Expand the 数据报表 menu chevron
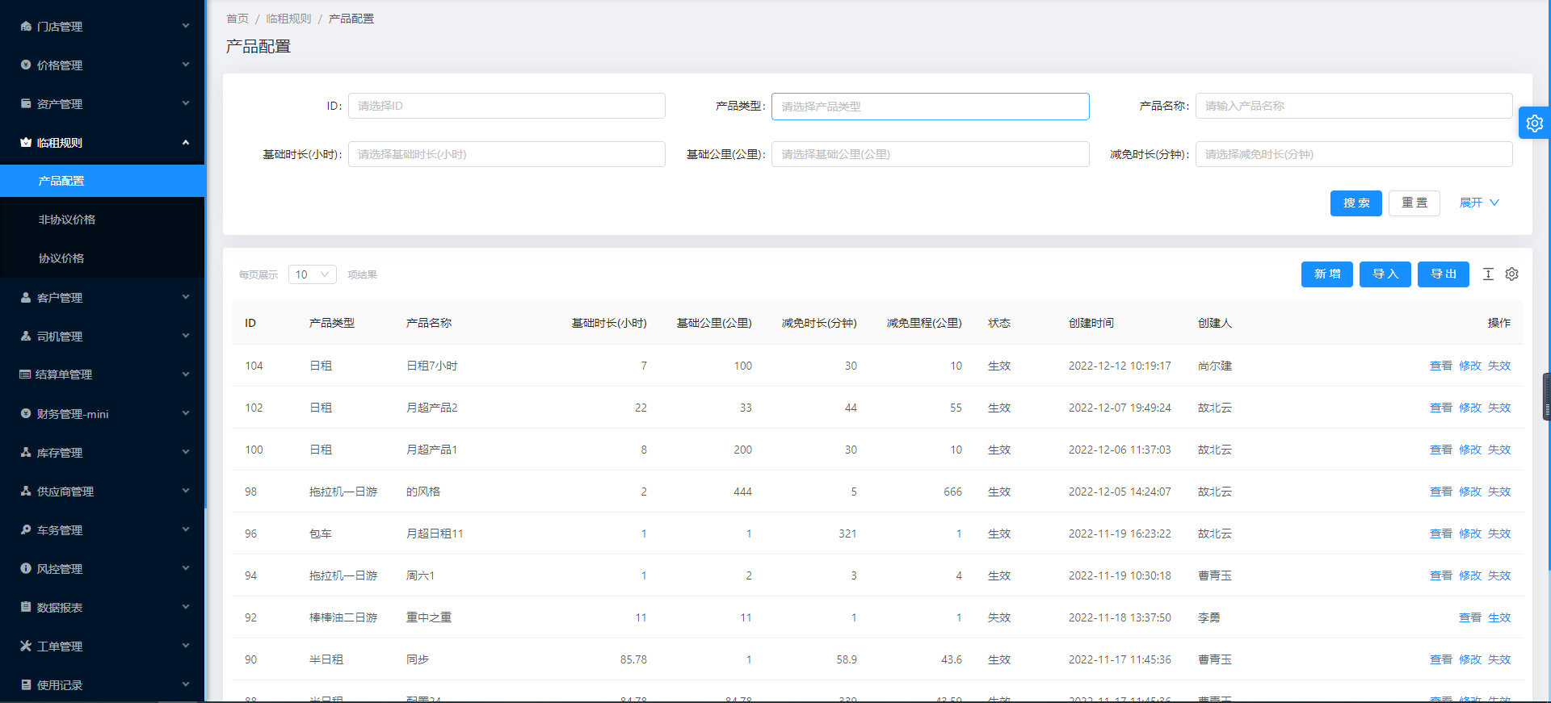This screenshot has width=1551, height=703. coord(186,607)
